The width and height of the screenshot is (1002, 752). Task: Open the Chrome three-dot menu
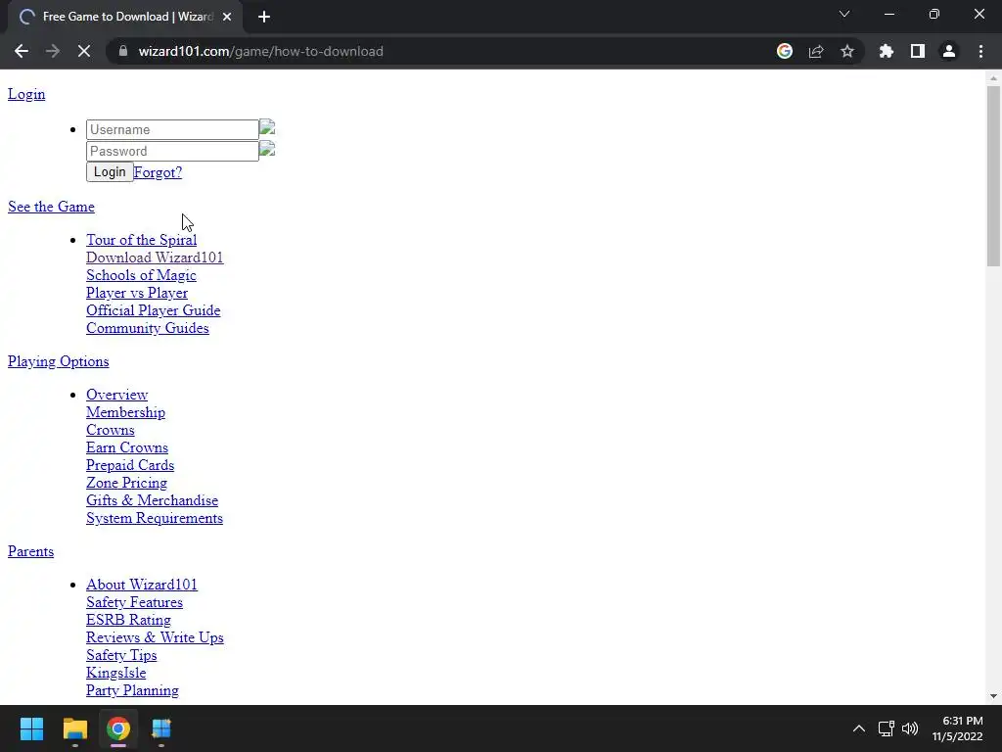pyautogui.click(x=980, y=51)
